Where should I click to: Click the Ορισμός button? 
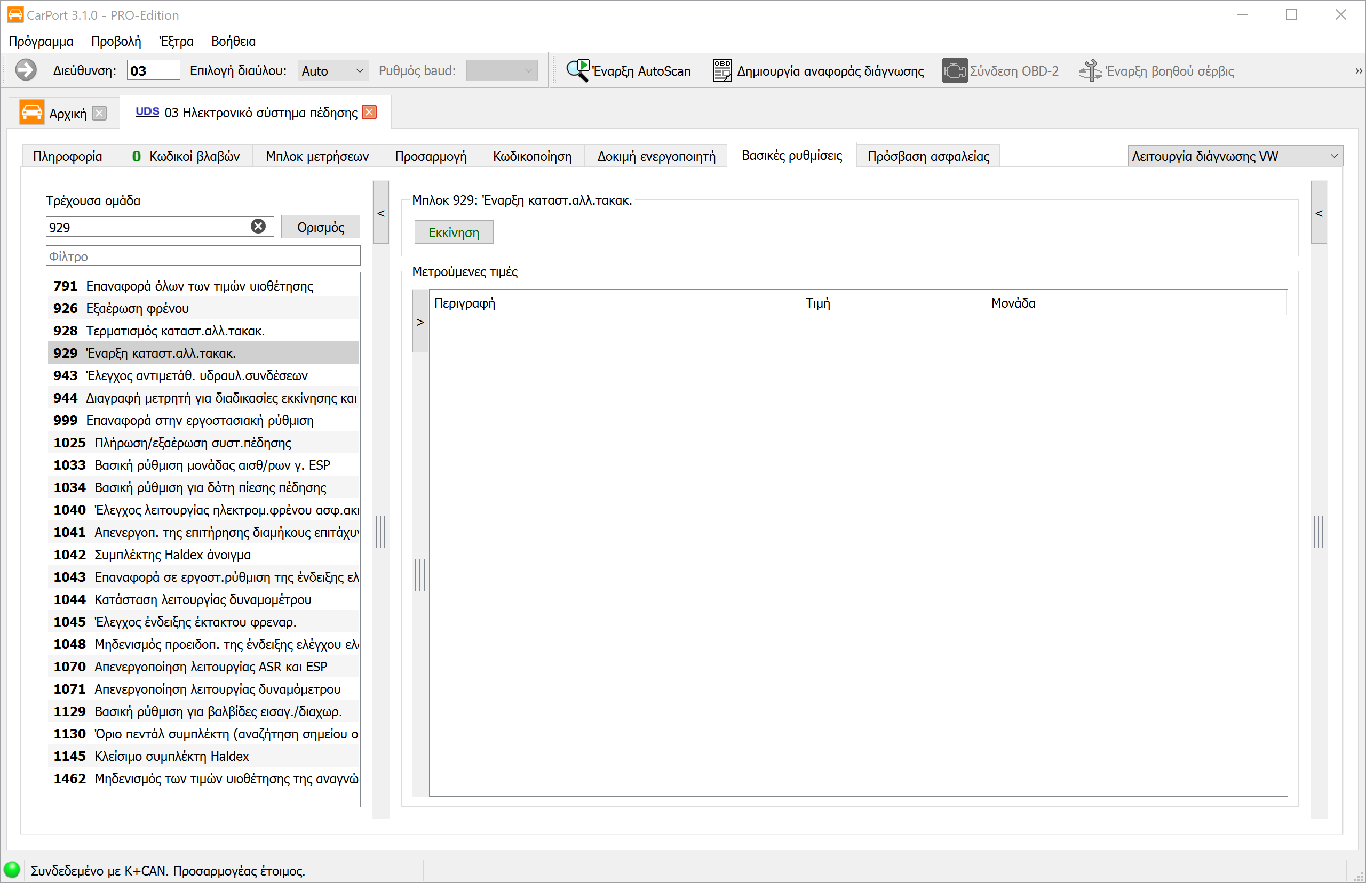[x=321, y=227]
